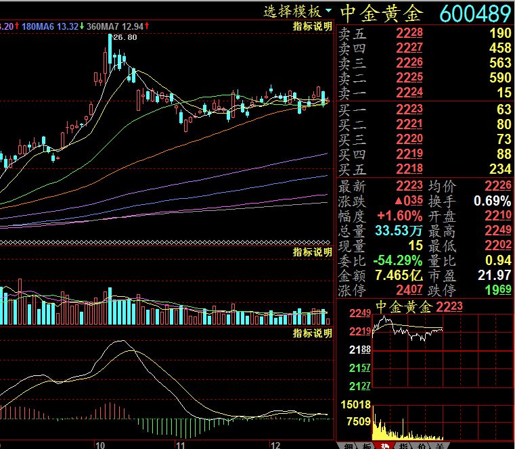Click the 均价 average price 2226
The width and height of the screenshot is (515, 449).
point(498,186)
